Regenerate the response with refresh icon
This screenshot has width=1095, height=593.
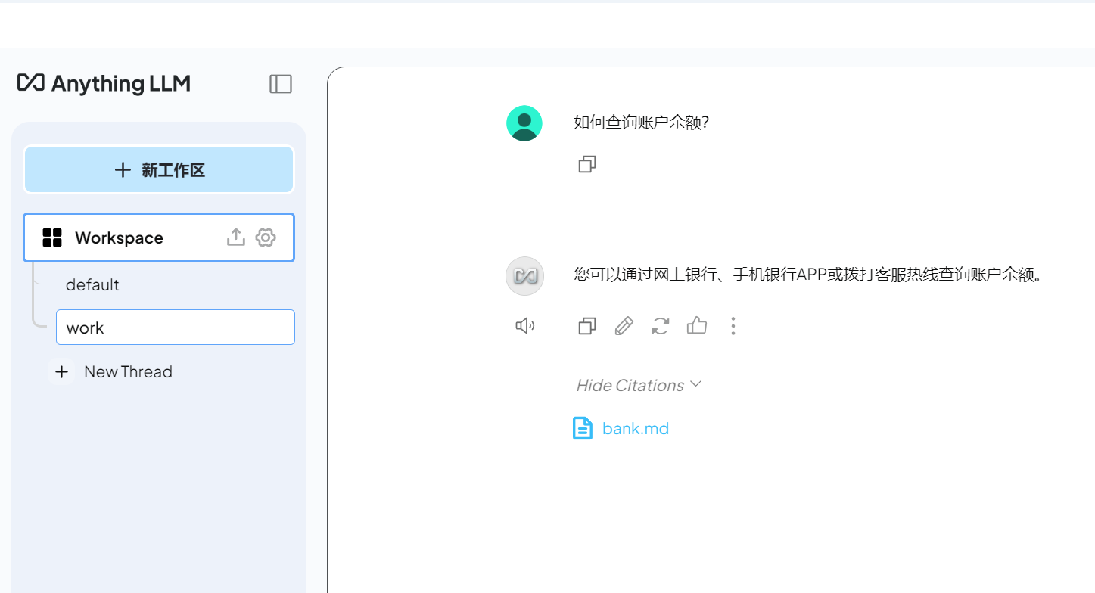point(661,326)
